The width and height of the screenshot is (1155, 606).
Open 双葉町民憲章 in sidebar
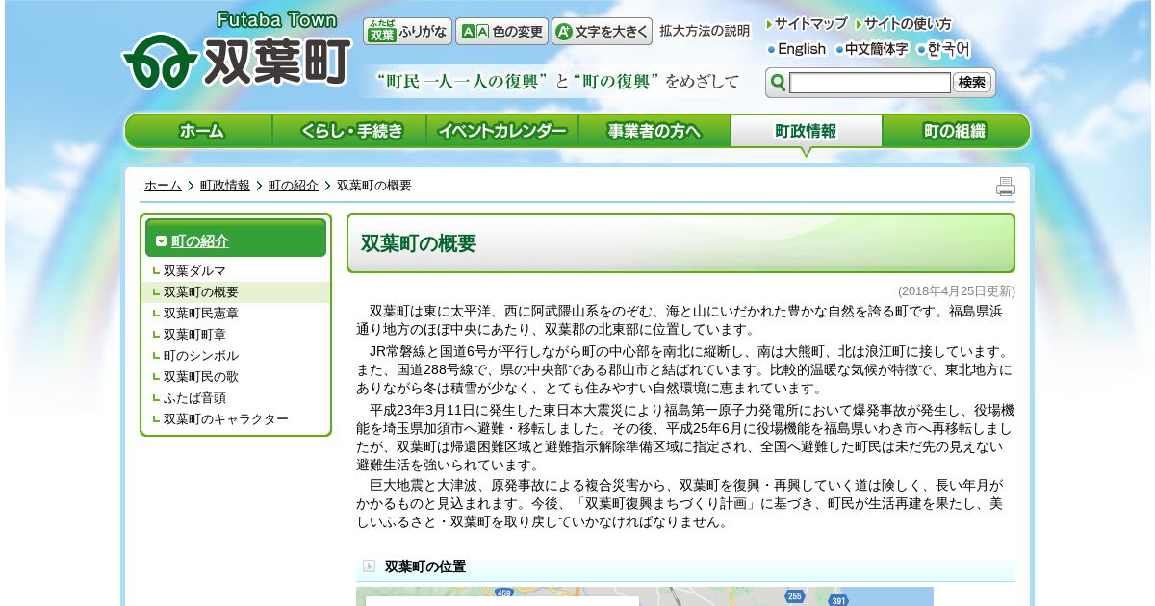(x=200, y=314)
